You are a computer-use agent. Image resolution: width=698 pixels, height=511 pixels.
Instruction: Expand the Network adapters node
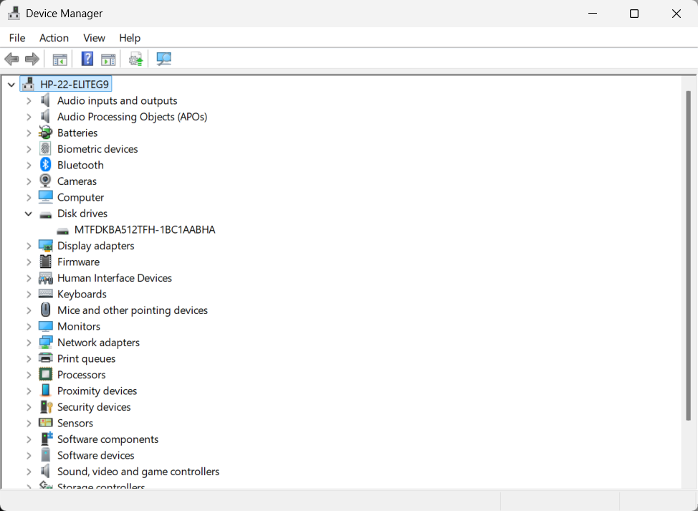point(29,343)
